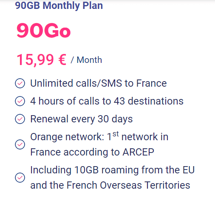The width and height of the screenshot is (215, 198).
Task: Click the large pink 90Go data label
Action: (43, 31)
